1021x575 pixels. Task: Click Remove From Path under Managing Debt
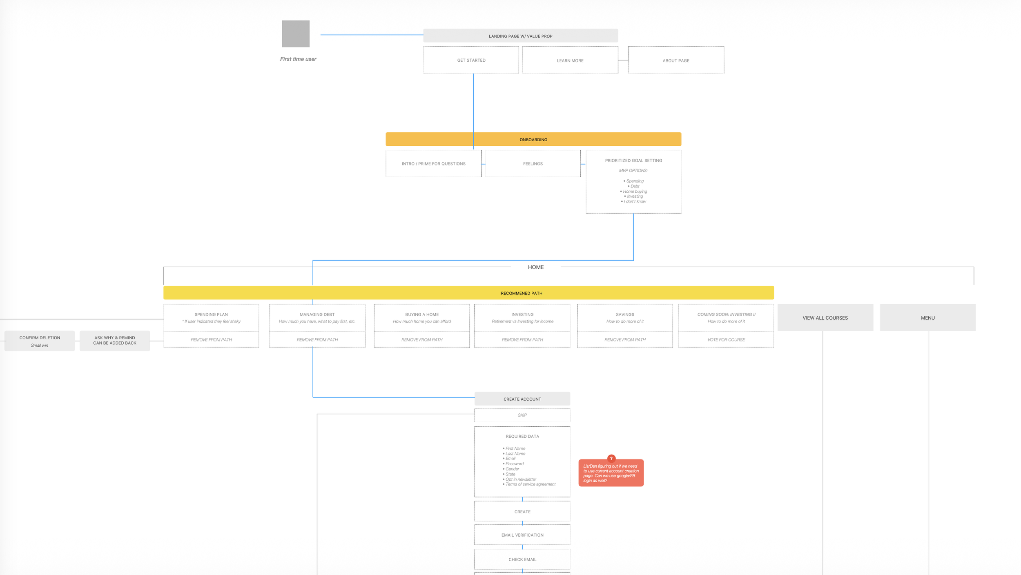click(x=317, y=339)
